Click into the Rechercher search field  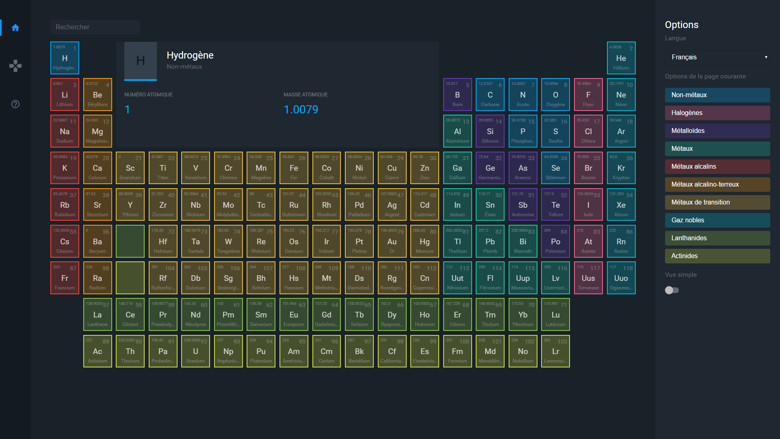point(95,27)
